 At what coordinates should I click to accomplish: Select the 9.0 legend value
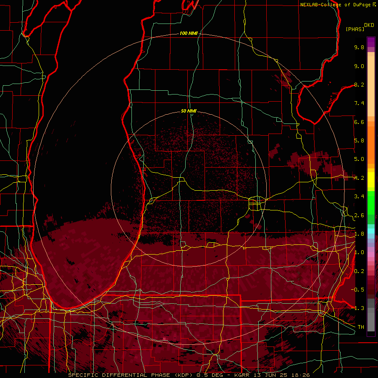click(359, 66)
